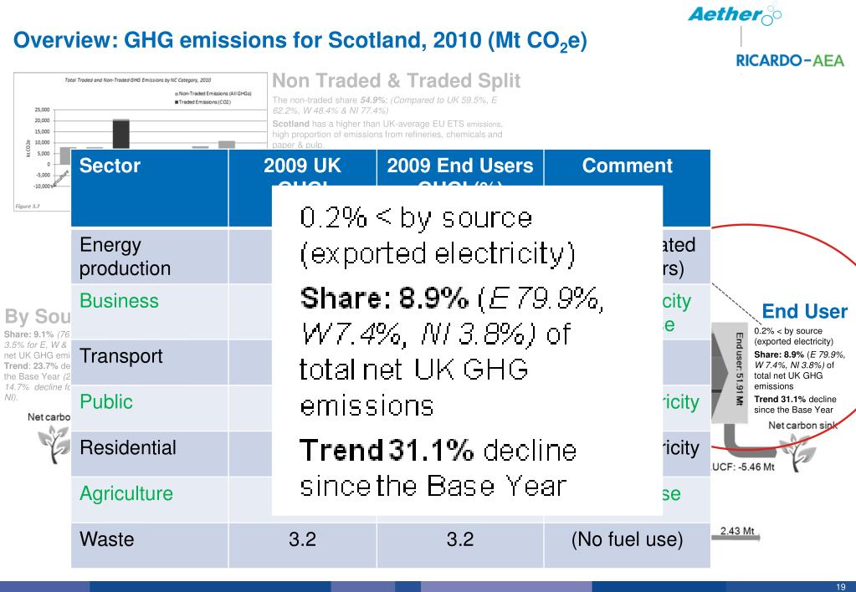The width and height of the screenshot is (856, 592).
Task: Click the plant icon left of the Residential row
Action: [x=54, y=443]
